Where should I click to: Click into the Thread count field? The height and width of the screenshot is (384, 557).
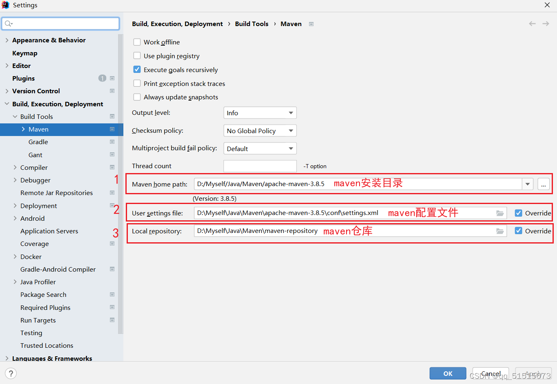[x=260, y=166]
